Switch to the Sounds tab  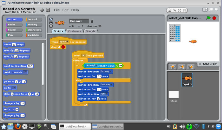pyautogui.click(x=91, y=31)
